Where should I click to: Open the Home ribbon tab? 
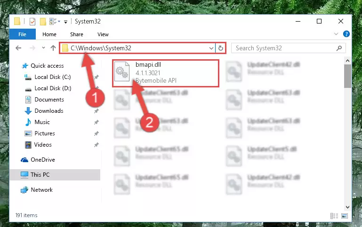(49, 34)
